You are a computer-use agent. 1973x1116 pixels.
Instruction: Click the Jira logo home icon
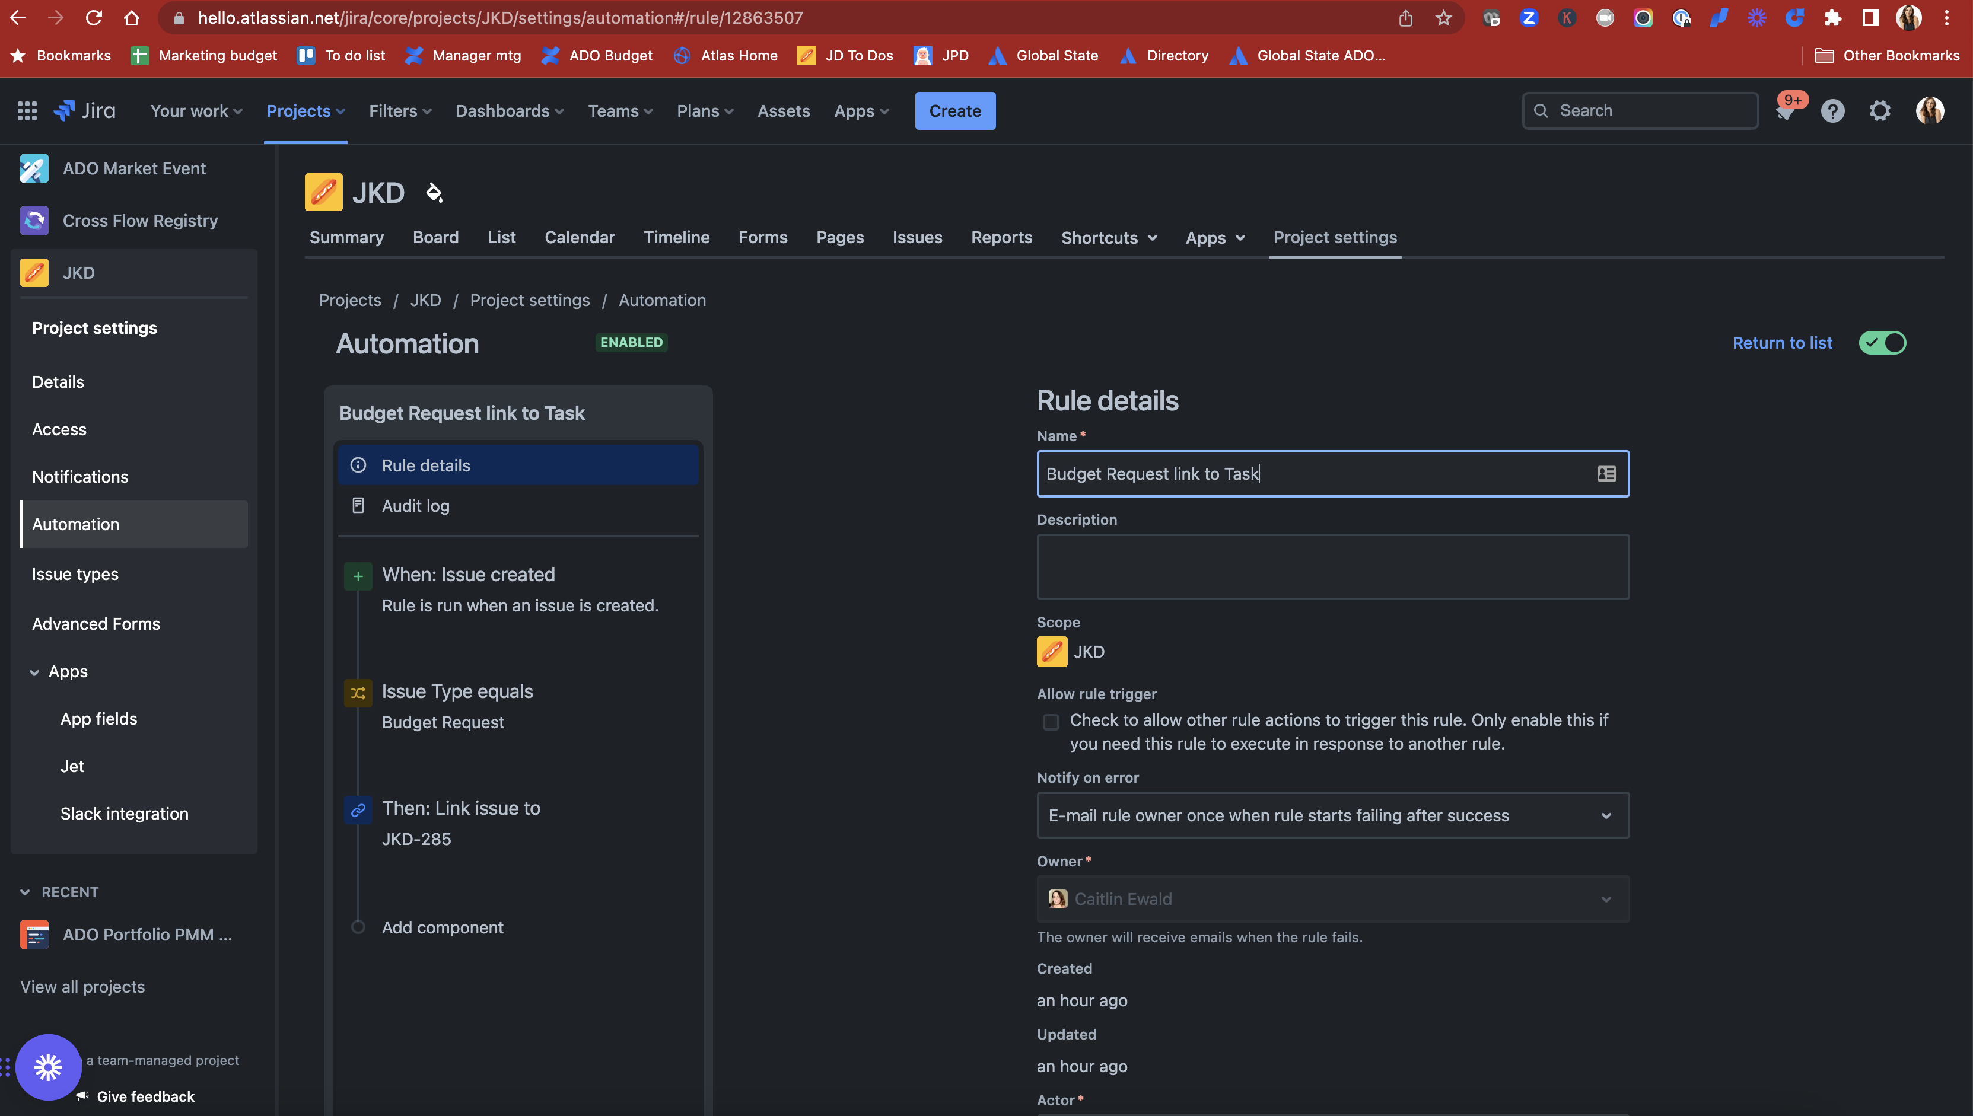[x=84, y=111]
